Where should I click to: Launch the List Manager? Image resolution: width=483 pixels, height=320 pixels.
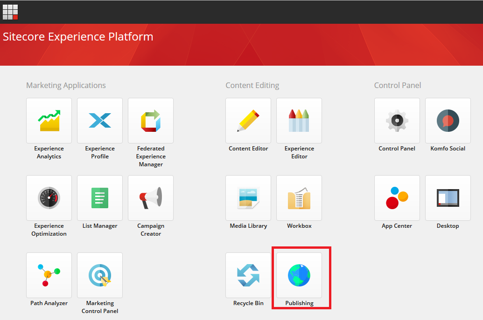pyautogui.click(x=100, y=198)
